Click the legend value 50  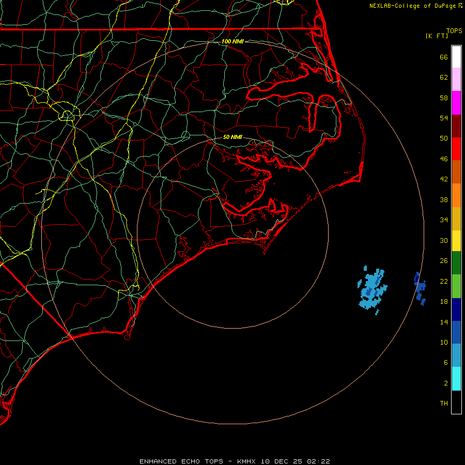tap(444, 138)
